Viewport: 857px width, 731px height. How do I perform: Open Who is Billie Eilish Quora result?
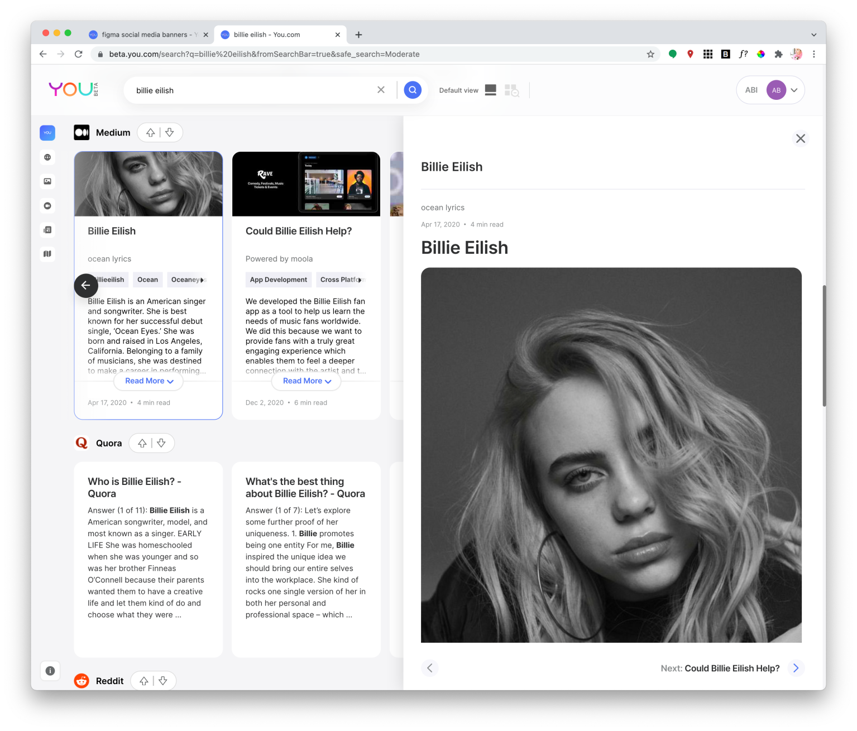[135, 488]
